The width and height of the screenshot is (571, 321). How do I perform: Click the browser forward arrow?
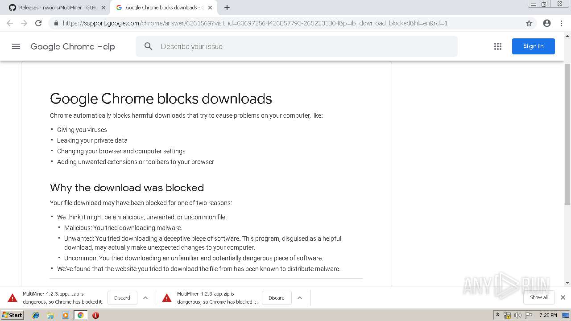pos(24,23)
